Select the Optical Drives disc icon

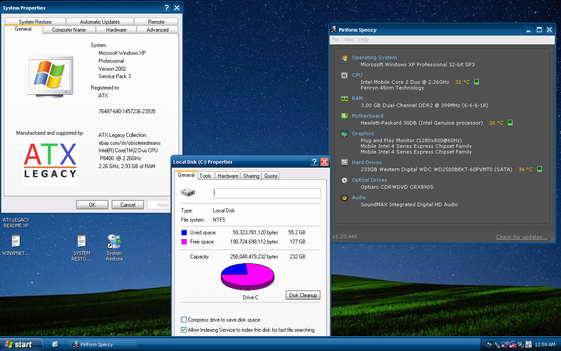point(344,180)
